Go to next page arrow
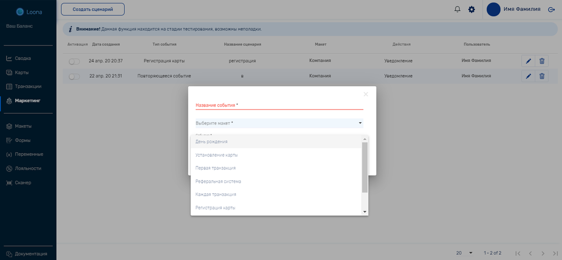562x260 pixels. 542,253
